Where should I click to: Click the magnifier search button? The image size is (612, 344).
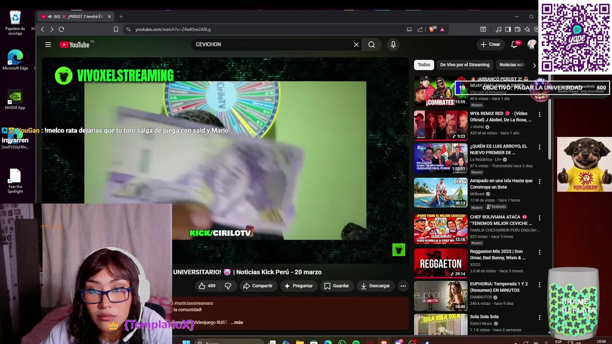pyautogui.click(x=372, y=44)
